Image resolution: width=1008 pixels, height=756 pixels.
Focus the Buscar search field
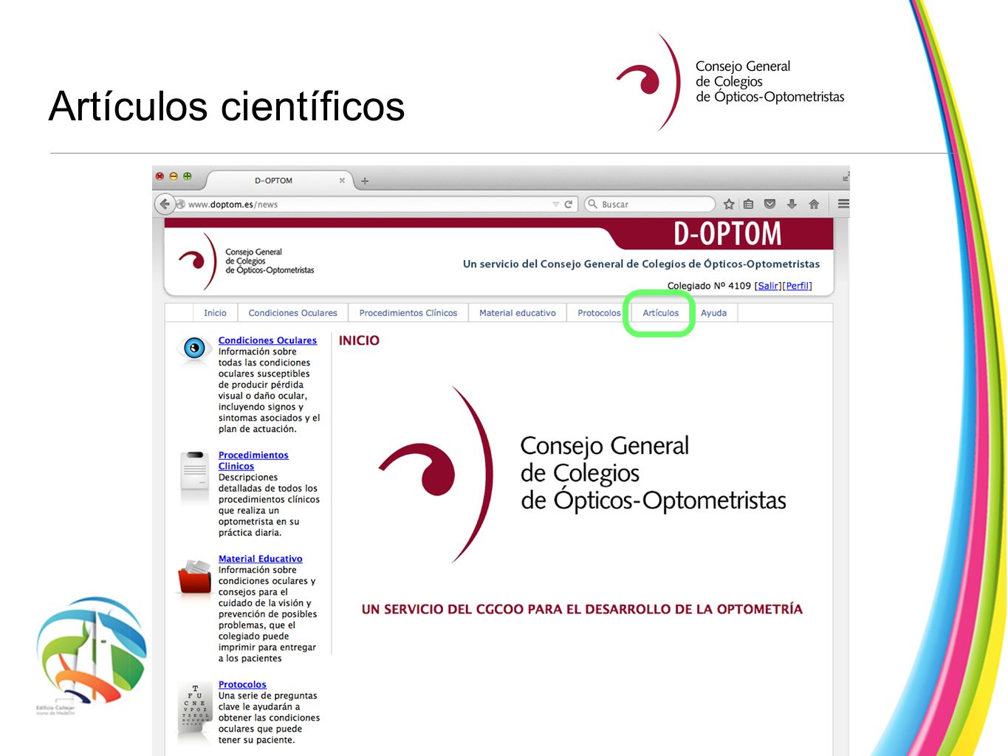[650, 205]
